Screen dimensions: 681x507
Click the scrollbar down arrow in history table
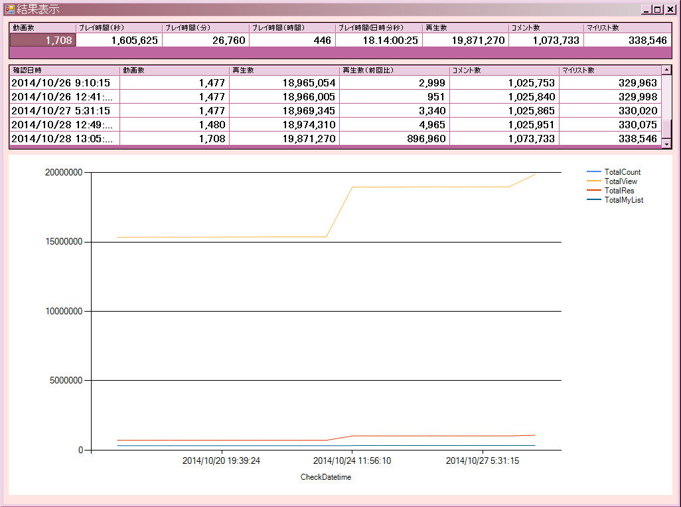pyautogui.click(x=666, y=144)
